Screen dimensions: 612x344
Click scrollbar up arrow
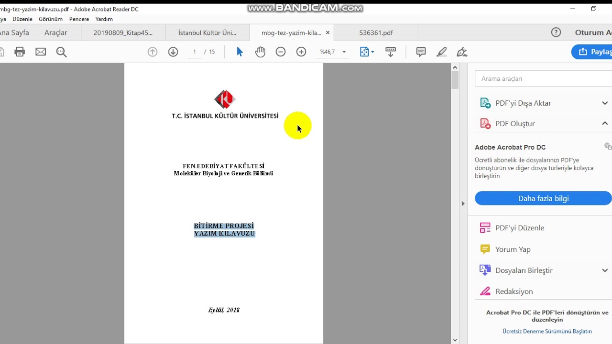pyautogui.click(x=455, y=67)
